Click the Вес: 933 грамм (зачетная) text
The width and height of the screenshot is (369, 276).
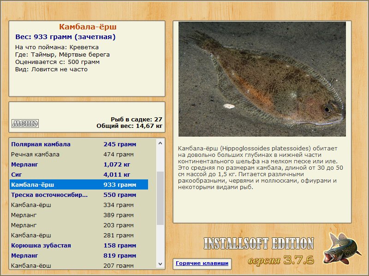coord(65,37)
